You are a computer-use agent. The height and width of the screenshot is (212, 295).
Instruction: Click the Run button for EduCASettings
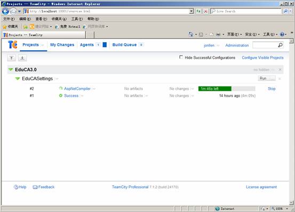[263, 78]
